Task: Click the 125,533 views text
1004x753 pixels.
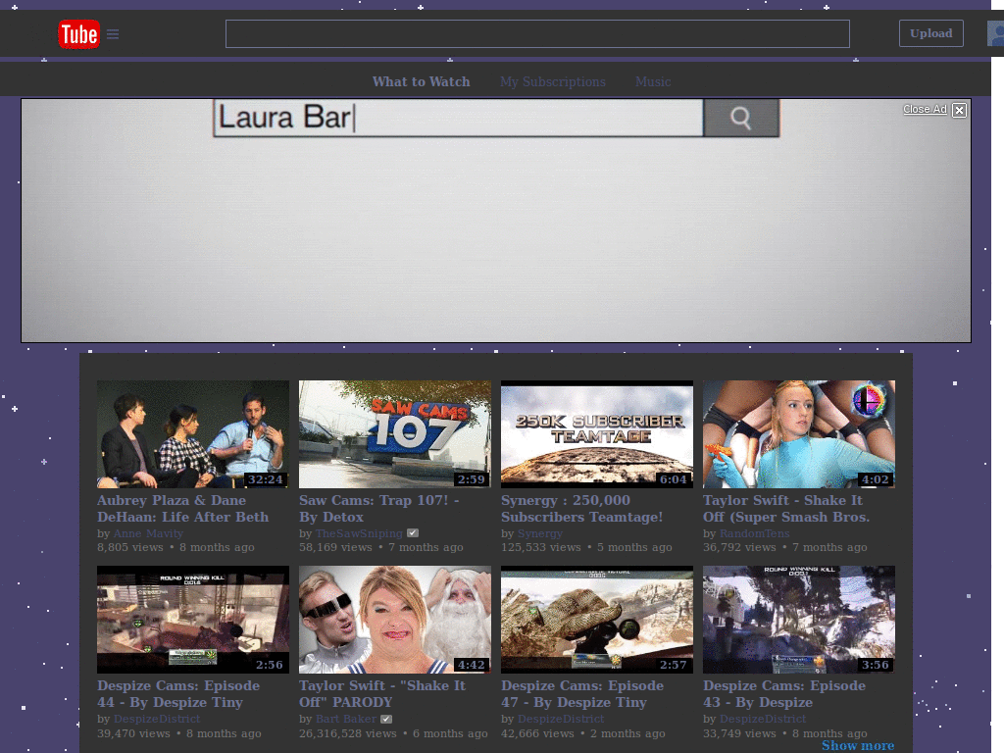Action: click(x=541, y=547)
